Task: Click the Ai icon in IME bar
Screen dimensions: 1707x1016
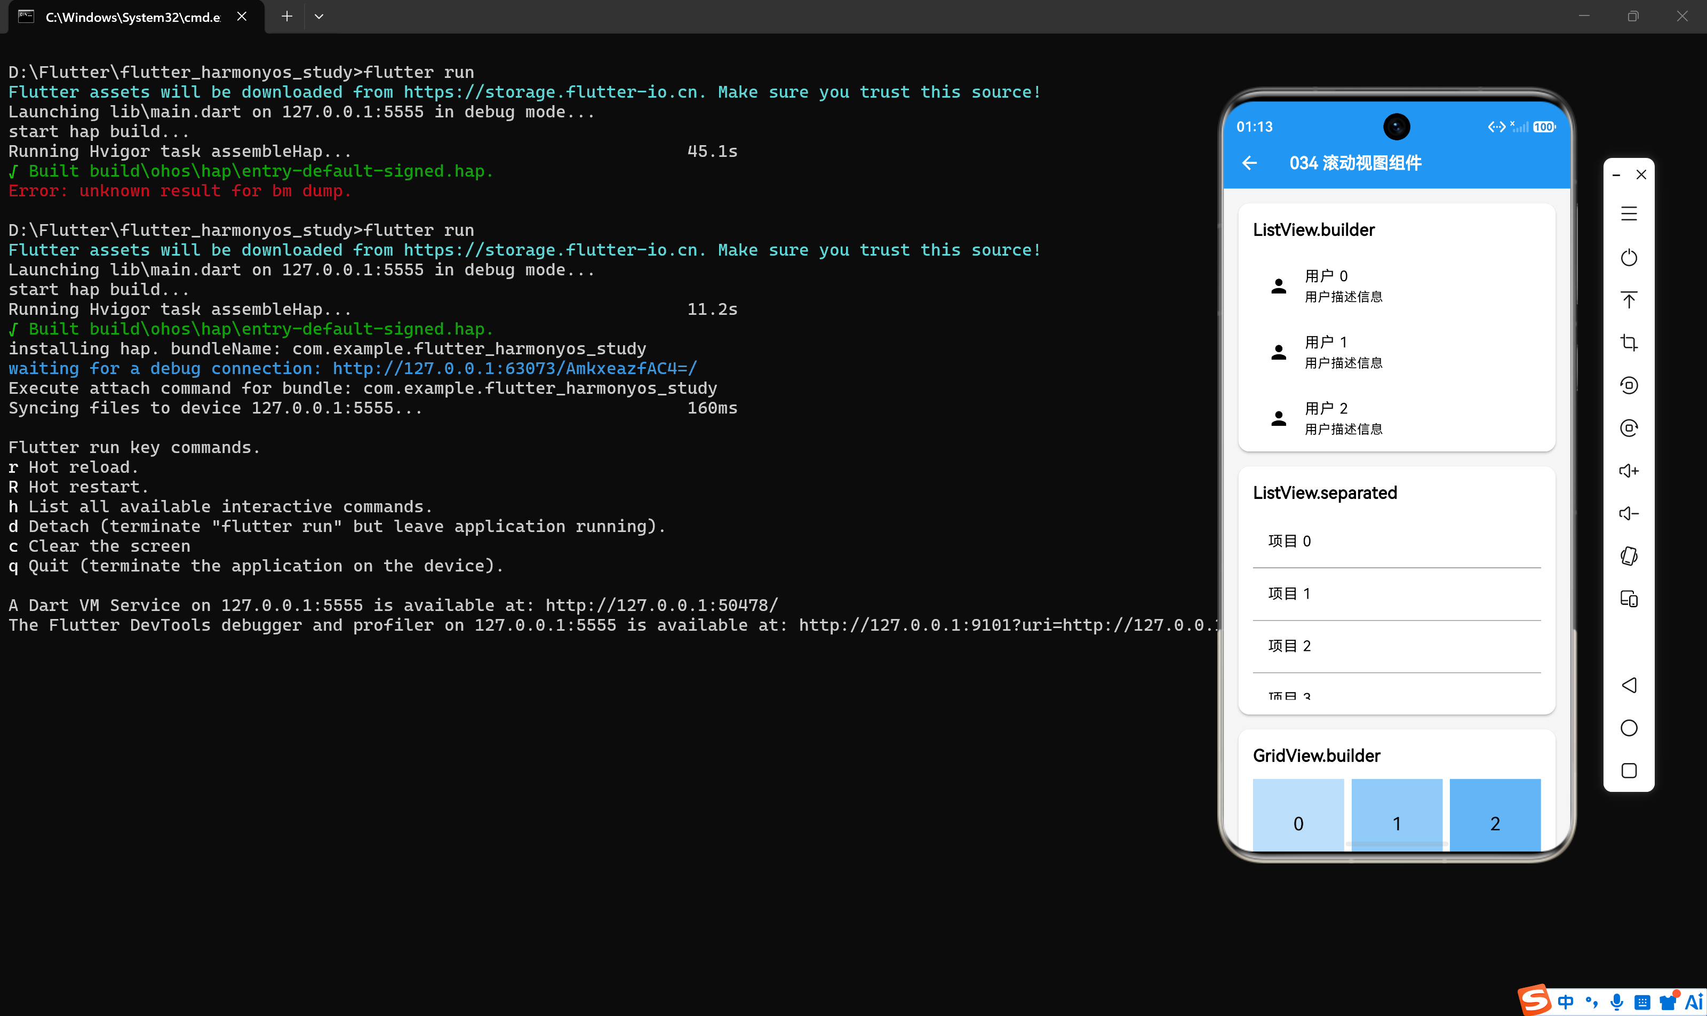Action: [x=1694, y=1002]
